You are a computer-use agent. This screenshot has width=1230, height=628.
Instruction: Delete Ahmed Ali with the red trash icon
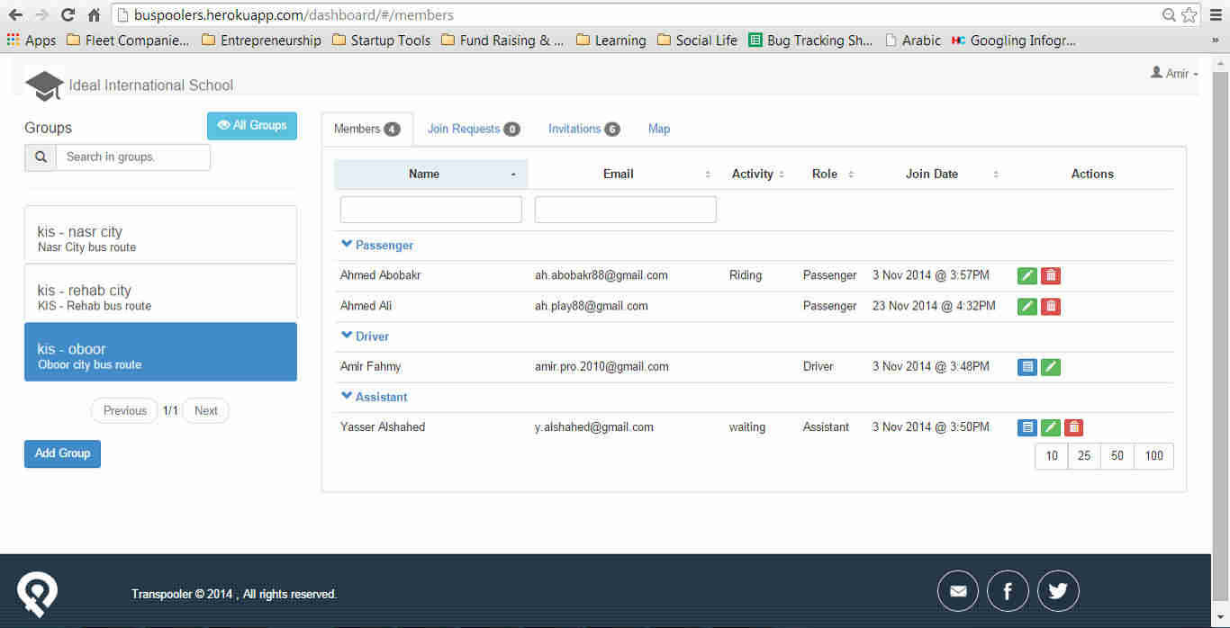[x=1051, y=306]
